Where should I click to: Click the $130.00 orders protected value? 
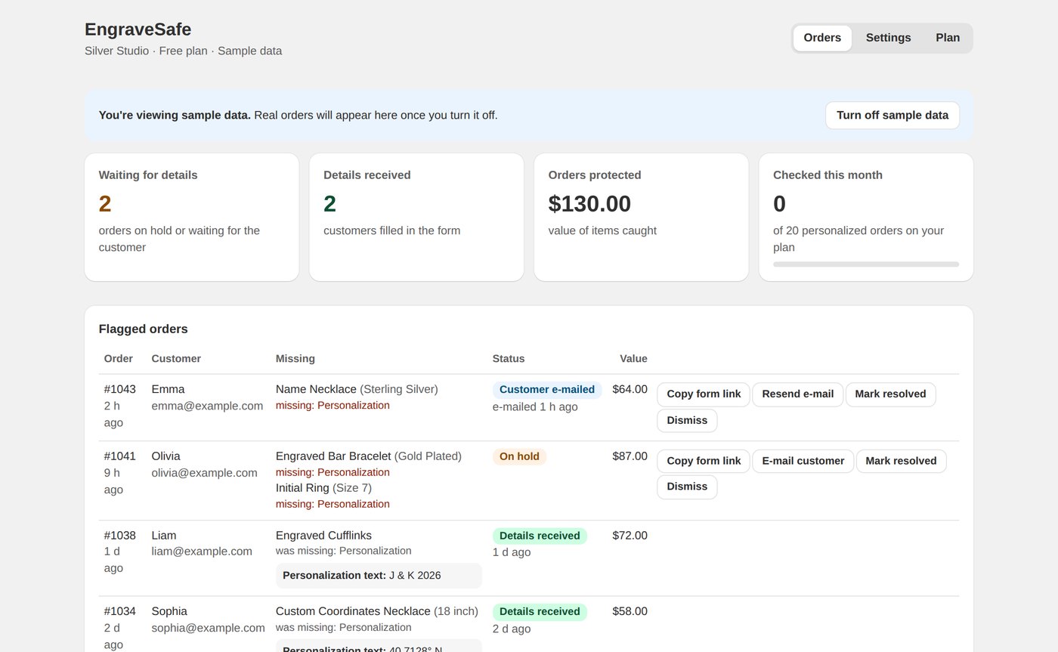pyautogui.click(x=589, y=204)
